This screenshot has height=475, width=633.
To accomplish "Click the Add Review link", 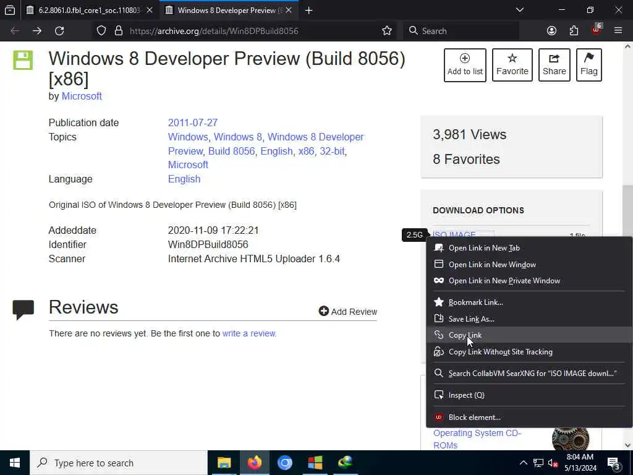I will point(347,312).
